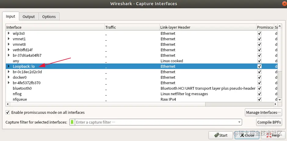This screenshot has width=287, height=141.
Task: Sort by the Interface column header
Action: pyautogui.click(x=55, y=27)
